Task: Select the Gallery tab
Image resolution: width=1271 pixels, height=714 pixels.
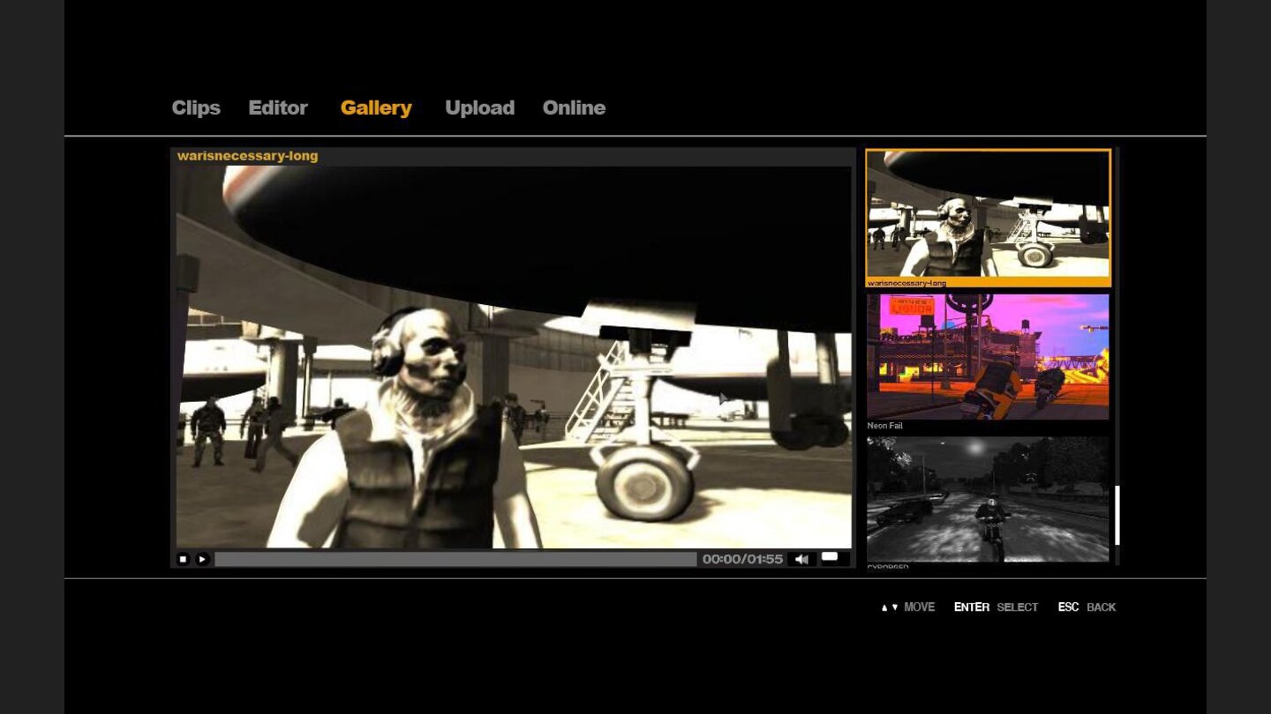Action: point(376,108)
